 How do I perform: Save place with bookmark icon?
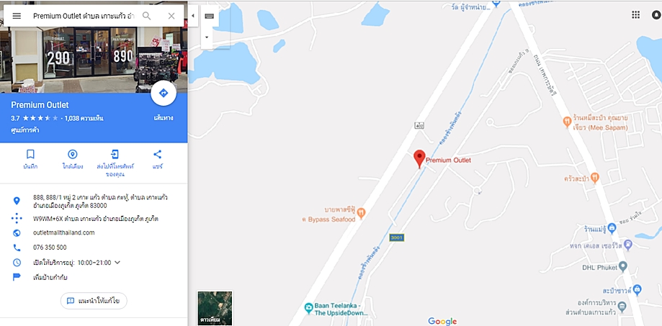[30, 154]
